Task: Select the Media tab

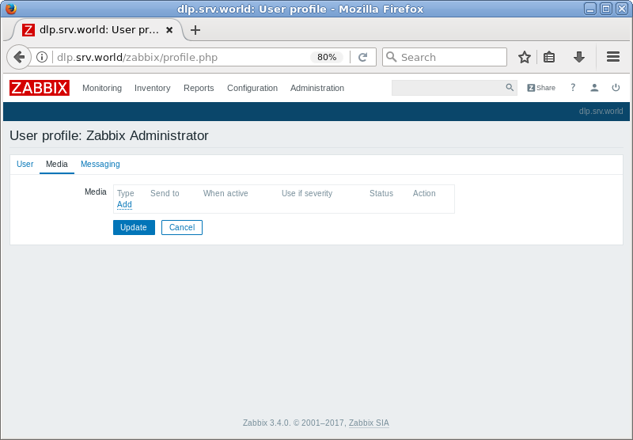Action: [57, 165]
